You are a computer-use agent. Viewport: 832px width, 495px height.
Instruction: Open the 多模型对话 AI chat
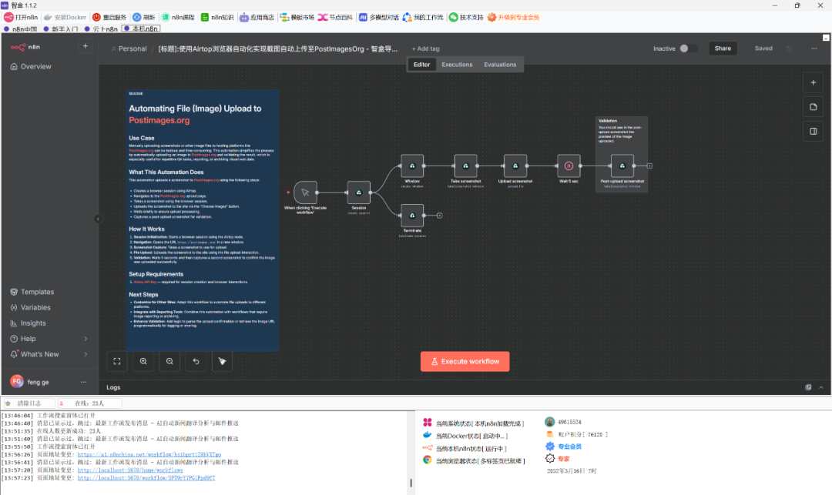coord(379,17)
